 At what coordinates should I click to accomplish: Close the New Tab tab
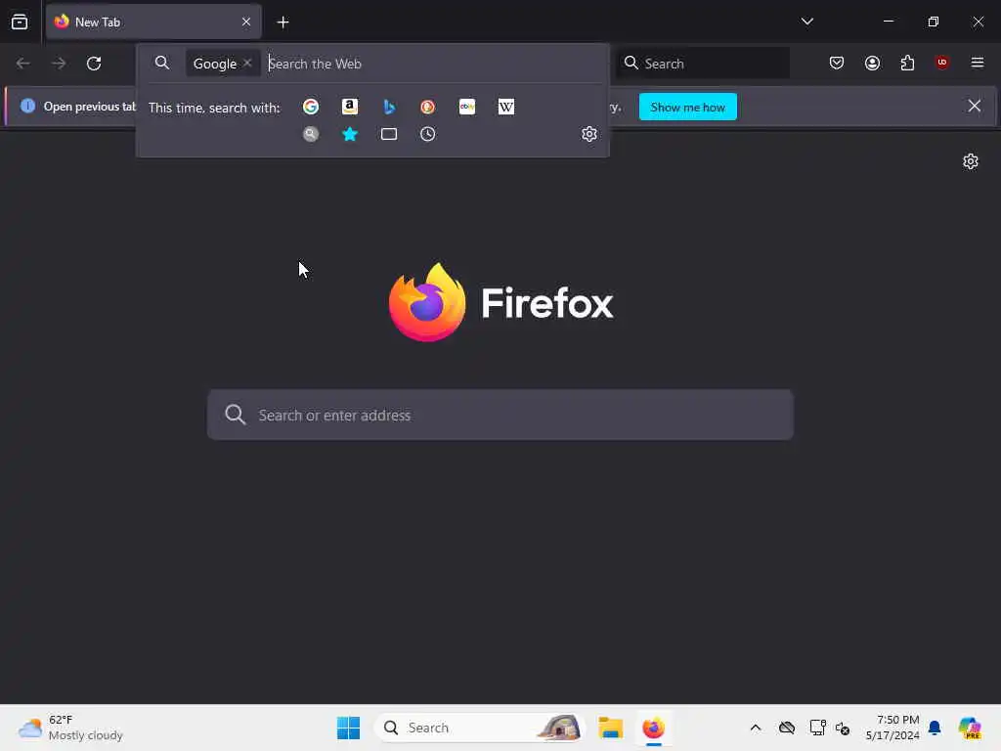coord(246,22)
